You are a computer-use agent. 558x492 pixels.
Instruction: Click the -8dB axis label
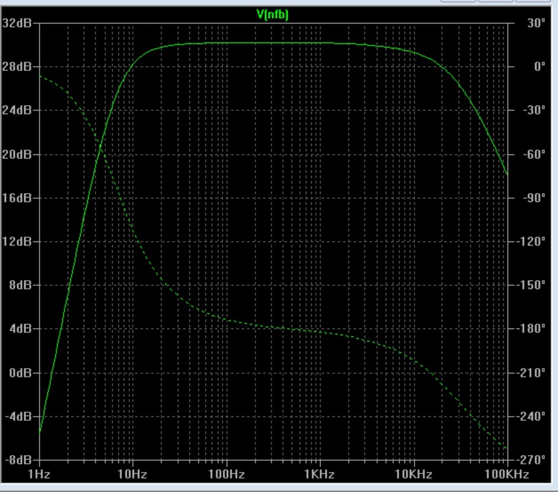[18, 460]
